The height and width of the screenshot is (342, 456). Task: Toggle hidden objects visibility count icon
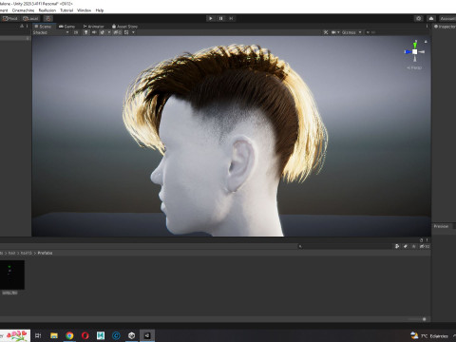117,32
